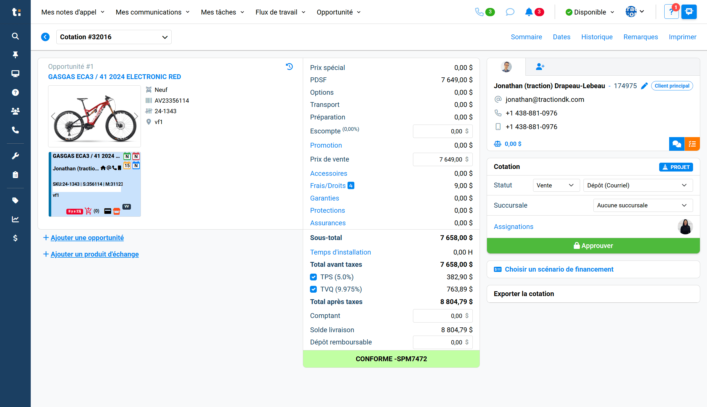Show previous bike image with left arrow
Viewport: 707px width, 407px height.
pos(53,116)
